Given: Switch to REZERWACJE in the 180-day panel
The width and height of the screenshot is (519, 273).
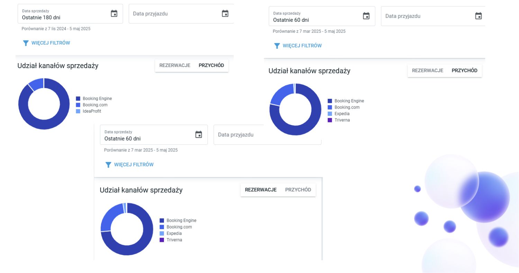Looking at the screenshot, I should 175,65.
